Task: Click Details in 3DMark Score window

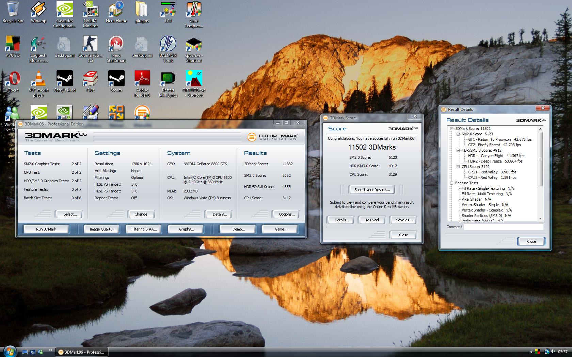Action: pyautogui.click(x=341, y=220)
